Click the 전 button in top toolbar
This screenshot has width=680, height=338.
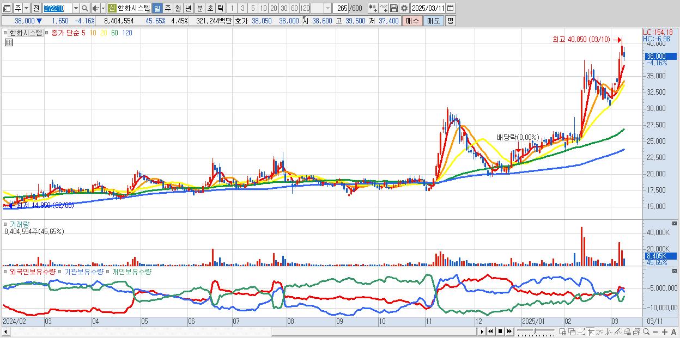[x=36, y=8]
